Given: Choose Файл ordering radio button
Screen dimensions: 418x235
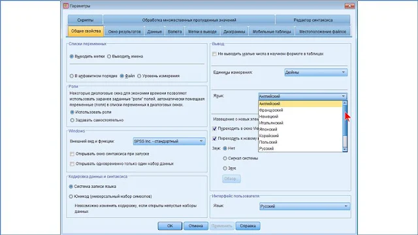Looking at the screenshot, I should (122, 76).
